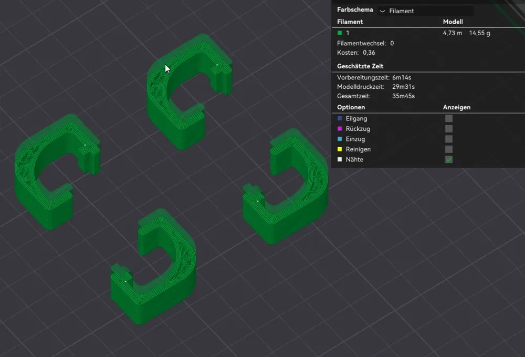
Task: Click the Anzeigen column header
Action: pos(457,107)
